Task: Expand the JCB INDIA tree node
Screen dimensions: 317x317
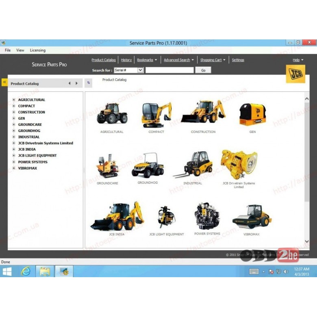Action: click(x=14, y=149)
